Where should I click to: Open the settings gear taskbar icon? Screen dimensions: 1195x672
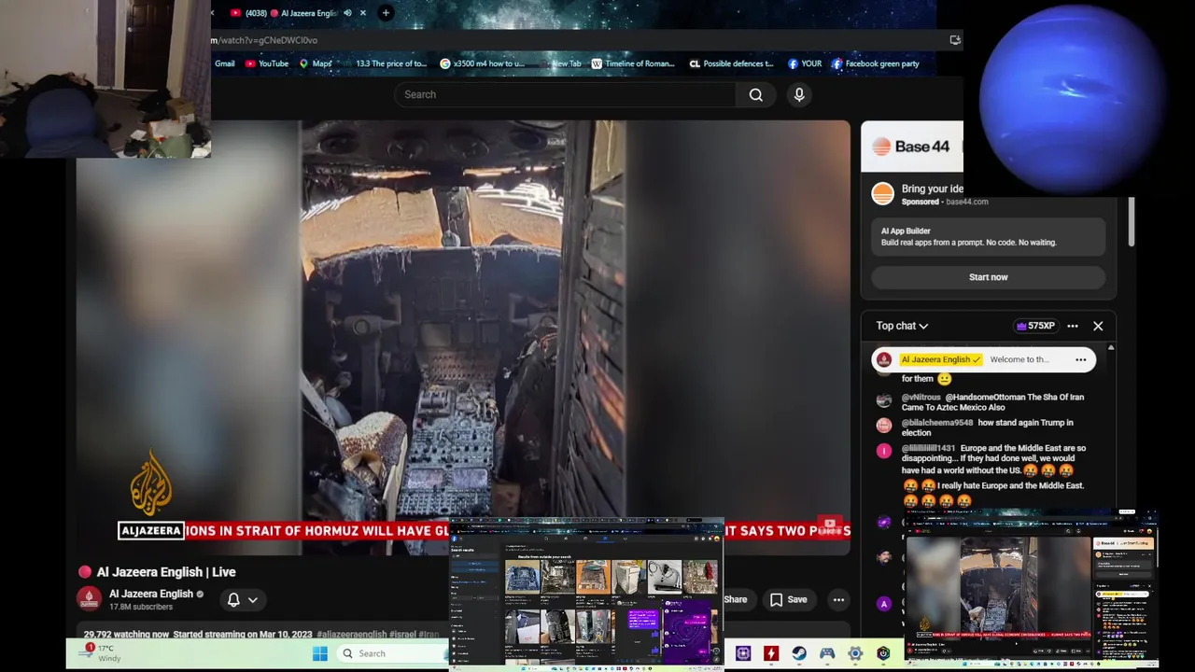click(855, 653)
